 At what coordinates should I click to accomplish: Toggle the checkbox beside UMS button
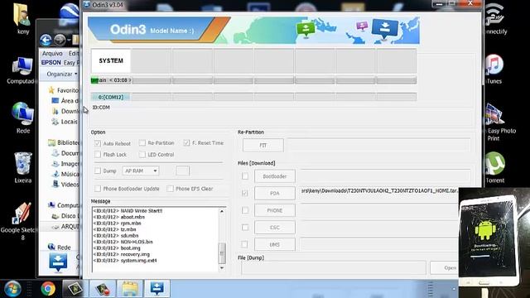[245, 244]
